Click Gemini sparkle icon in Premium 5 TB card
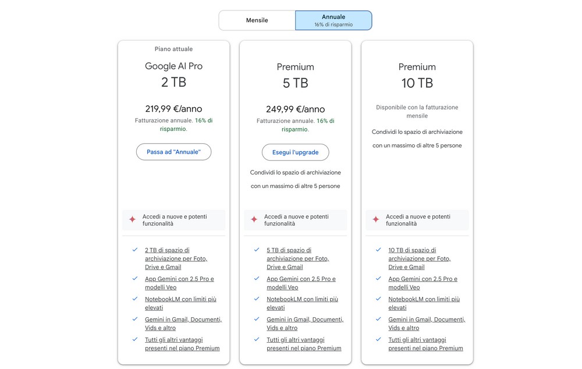Viewport: 582px width, 369px height. coord(254,219)
